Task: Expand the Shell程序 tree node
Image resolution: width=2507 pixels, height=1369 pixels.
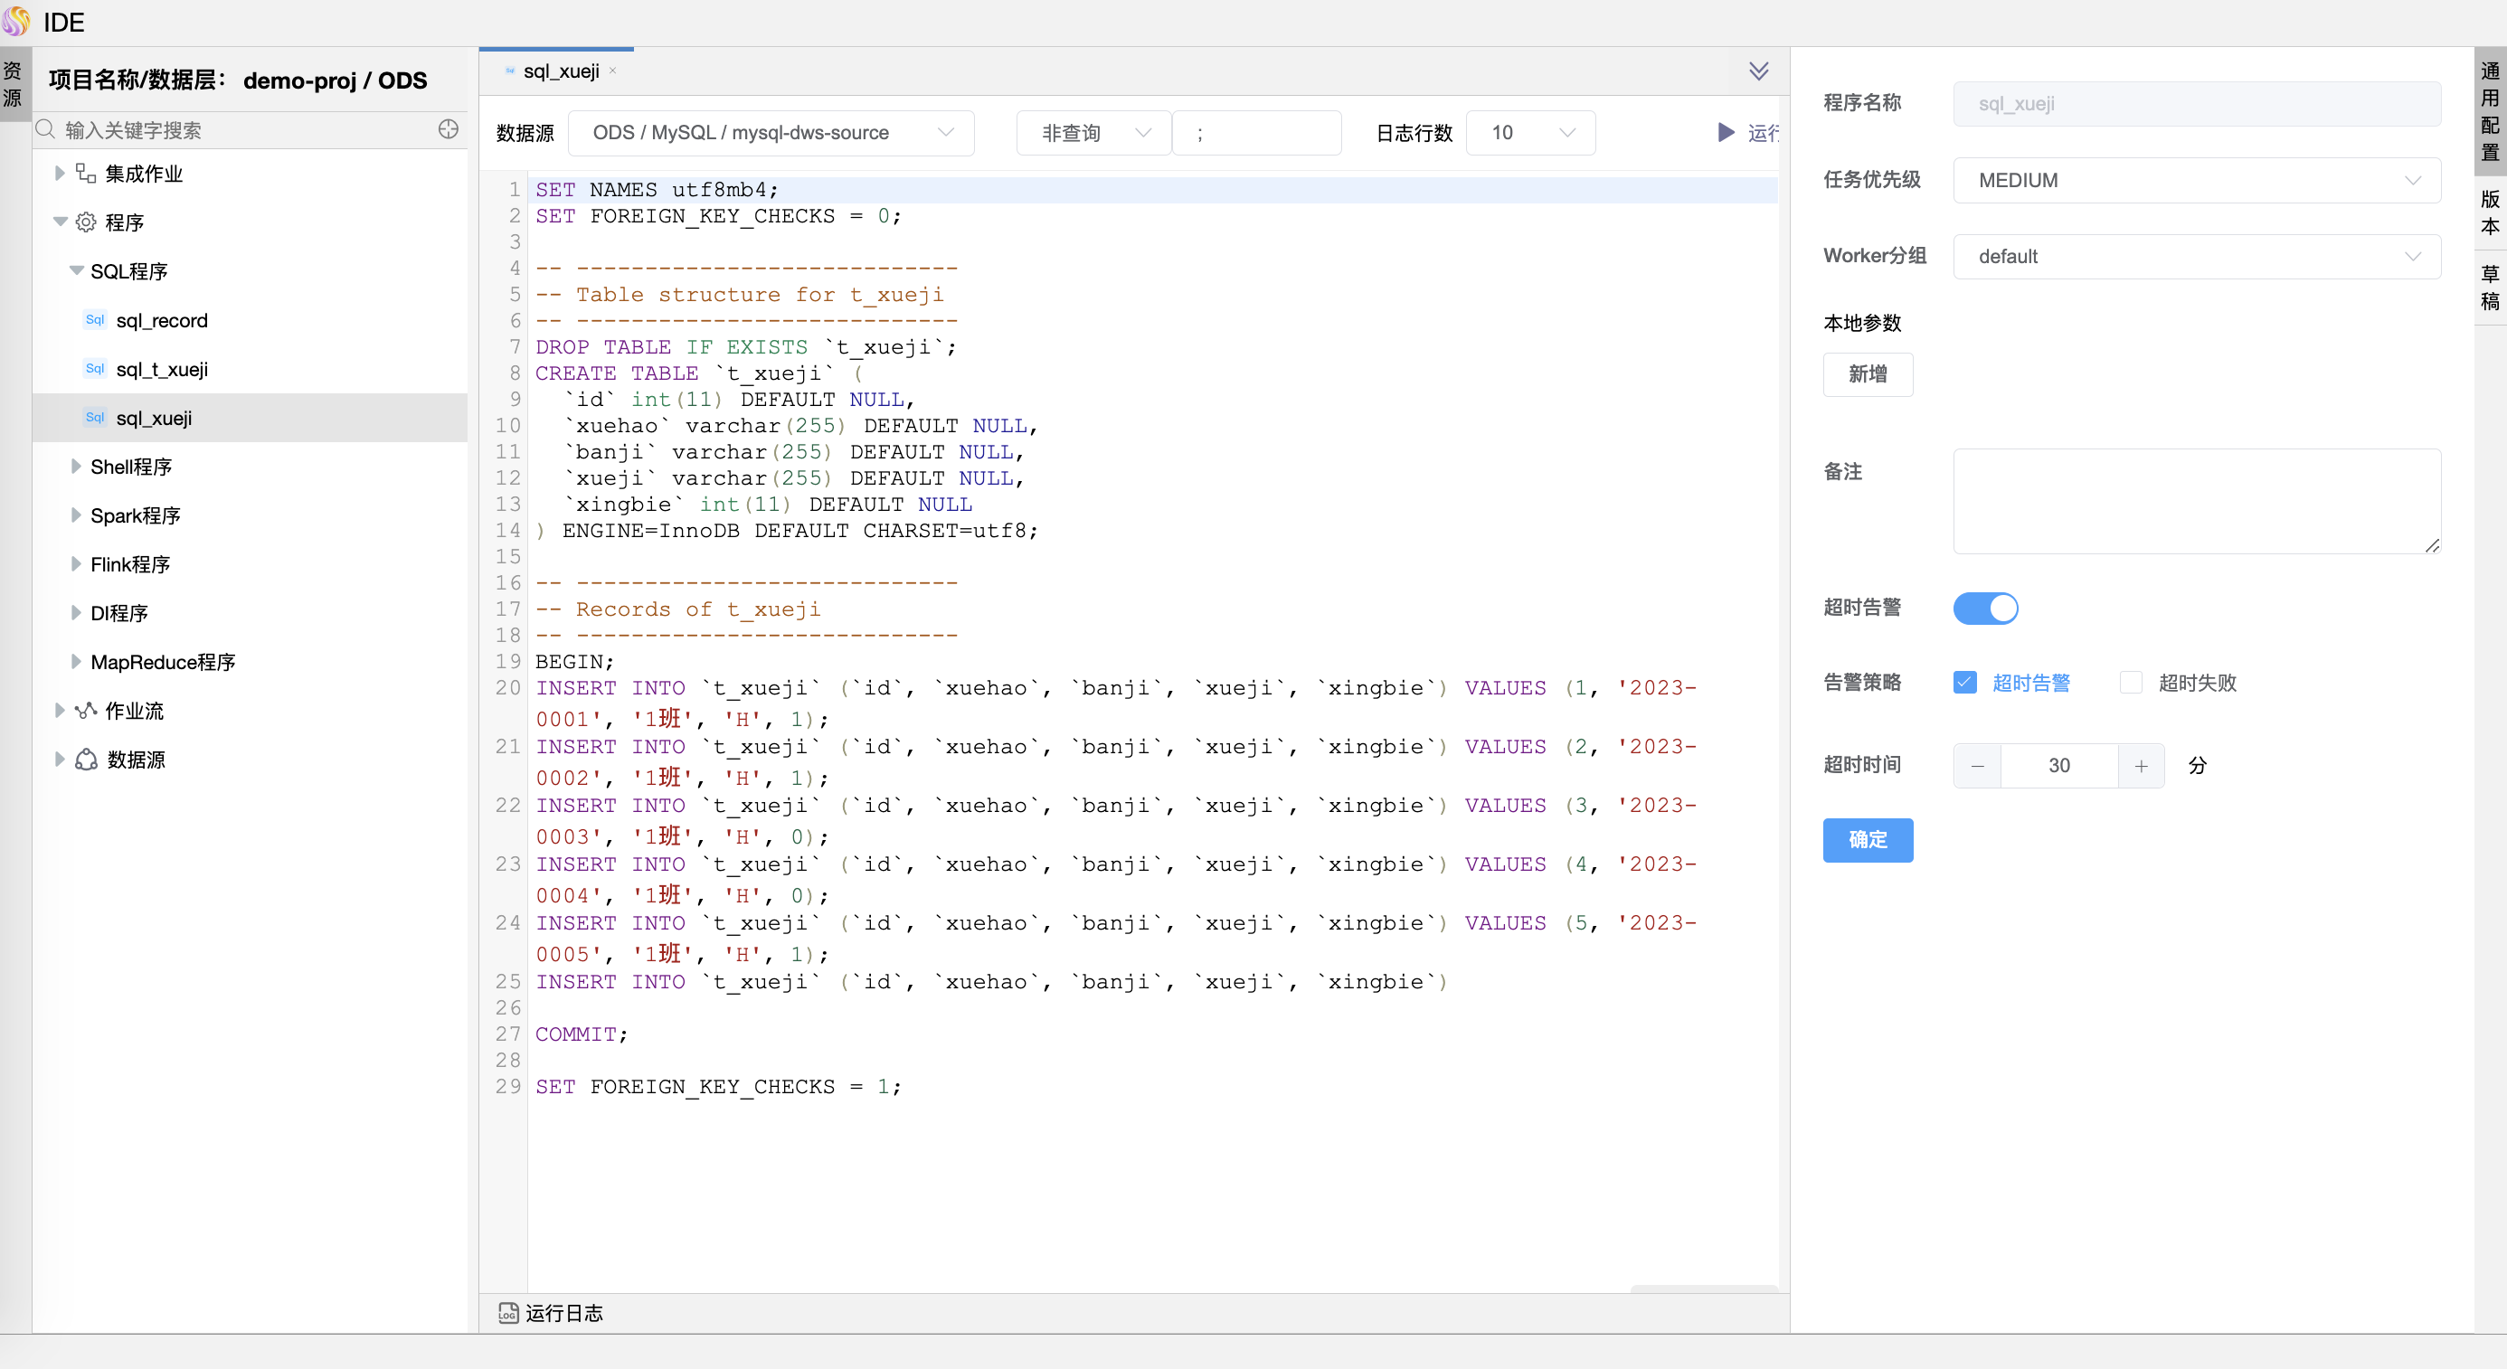Action: click(x=76, y=466)
